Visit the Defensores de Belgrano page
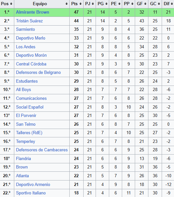The height and width of the screenshot is (197, 174). pos(38,73)
